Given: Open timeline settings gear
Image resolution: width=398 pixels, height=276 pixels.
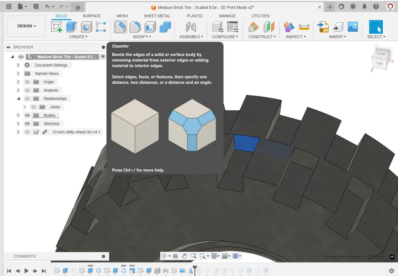Looking at the screenshot, I should 392,271.
